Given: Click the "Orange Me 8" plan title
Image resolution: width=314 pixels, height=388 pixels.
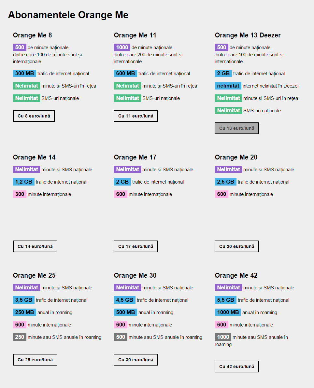Looking at the screenshot, I should pyautogui.click(x=32, y=35).
